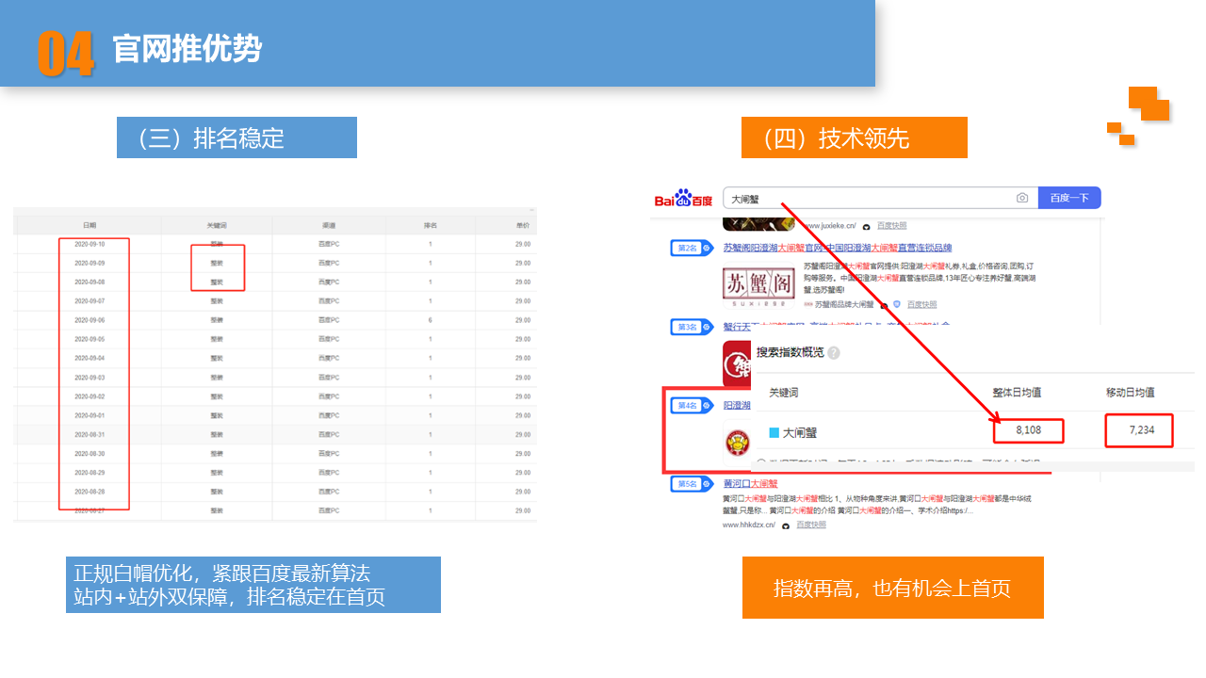Click the 日期 column header
This screenshot has width=1206, height=678.
(90, 226)
